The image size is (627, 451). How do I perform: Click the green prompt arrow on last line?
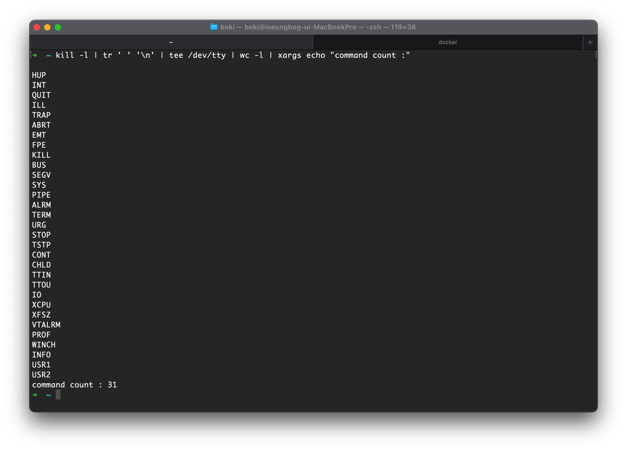click(x=35, y=394)
